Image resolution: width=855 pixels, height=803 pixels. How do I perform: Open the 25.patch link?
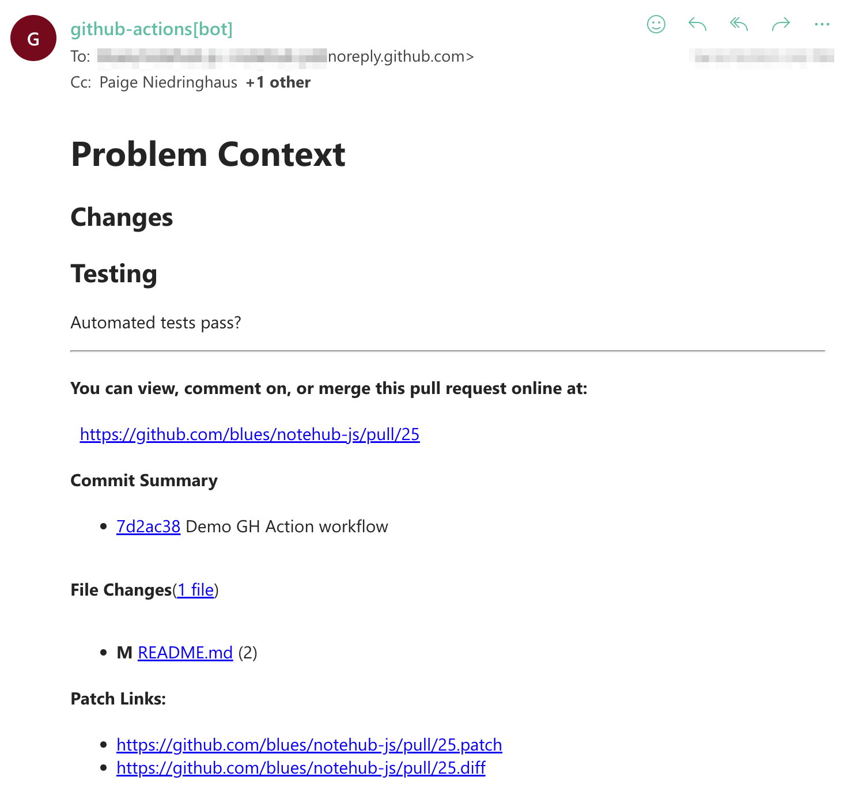(309, 745)
